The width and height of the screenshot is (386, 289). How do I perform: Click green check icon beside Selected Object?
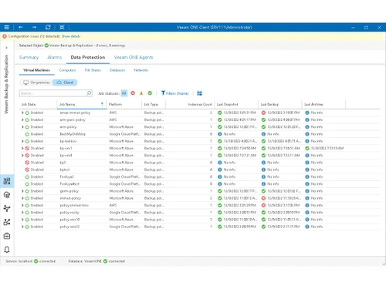(46, 45)
